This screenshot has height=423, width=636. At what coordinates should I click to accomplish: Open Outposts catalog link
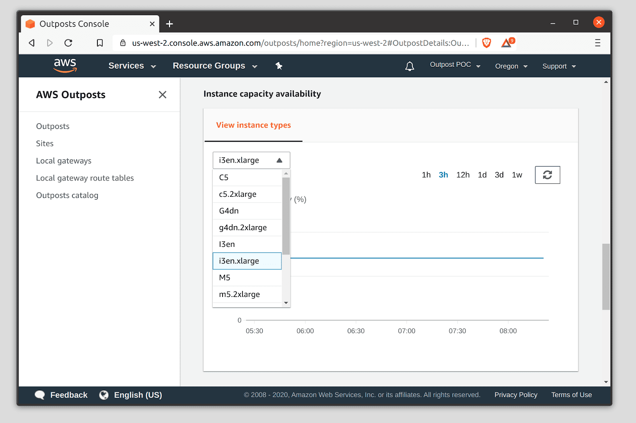tap(67, 195)
